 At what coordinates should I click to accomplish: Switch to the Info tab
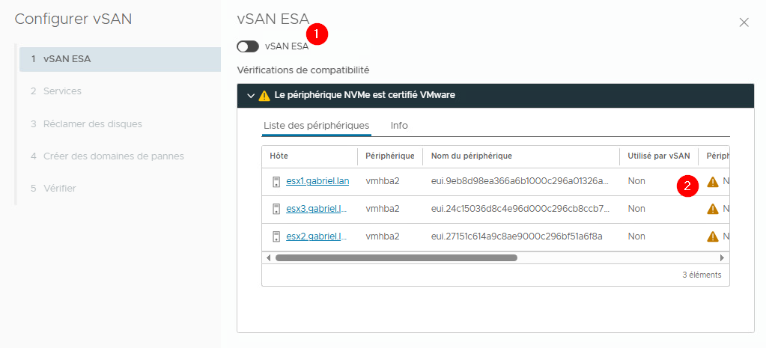click(x=399, y=126)
